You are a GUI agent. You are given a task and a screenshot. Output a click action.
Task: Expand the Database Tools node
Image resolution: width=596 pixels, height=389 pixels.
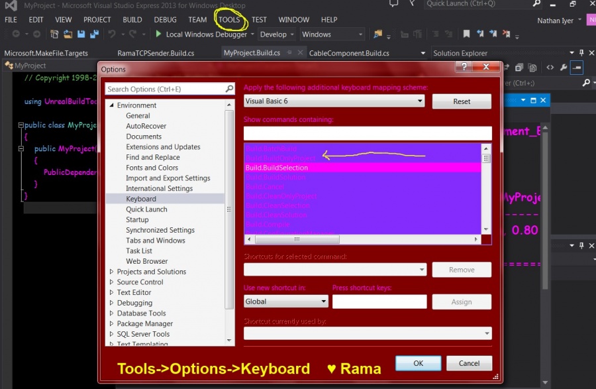111,313
